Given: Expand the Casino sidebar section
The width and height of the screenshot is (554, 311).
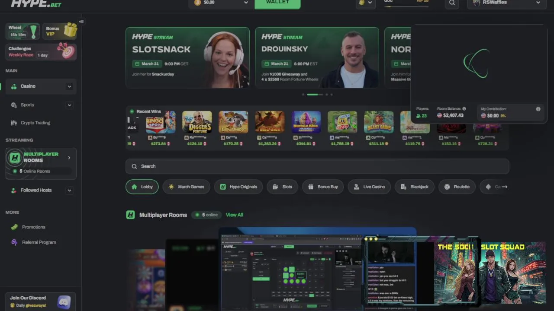Looking at the screenshot, I should click(x=69, y=86).
